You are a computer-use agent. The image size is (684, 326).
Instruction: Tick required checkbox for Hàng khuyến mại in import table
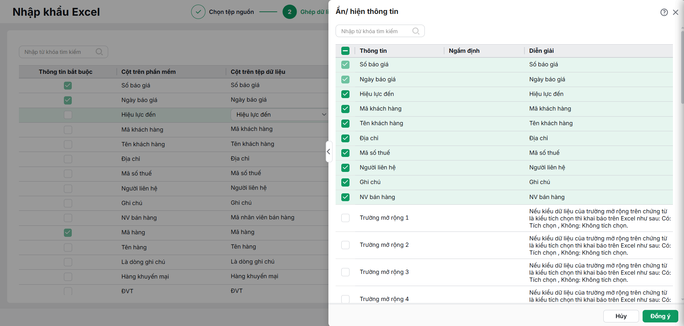coord(68,277)
